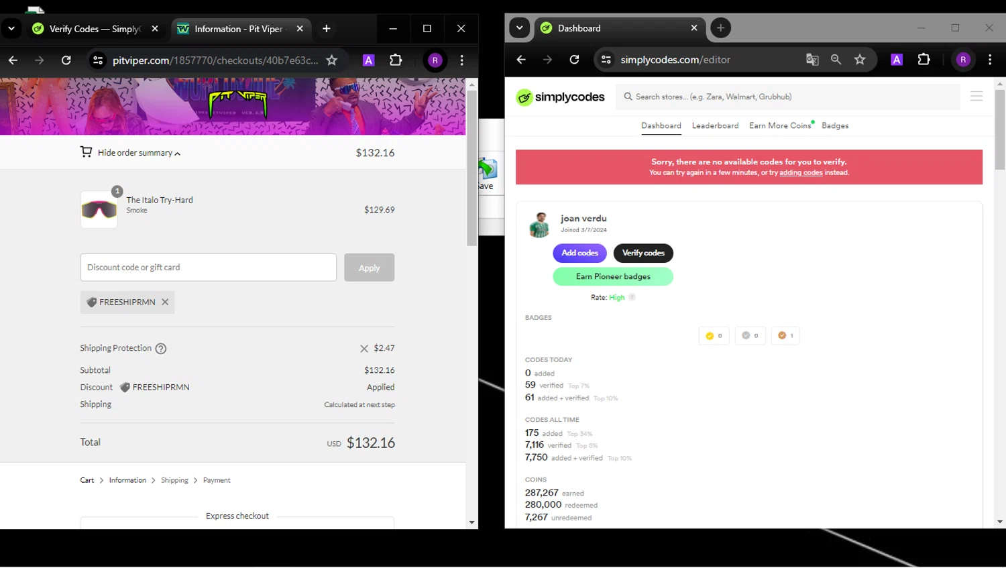The height and width of the screenshot is (568, 1006).
Task: Open the Chrome three-dot menu in the Pit Viper window
Action: [x=461, y=60]
